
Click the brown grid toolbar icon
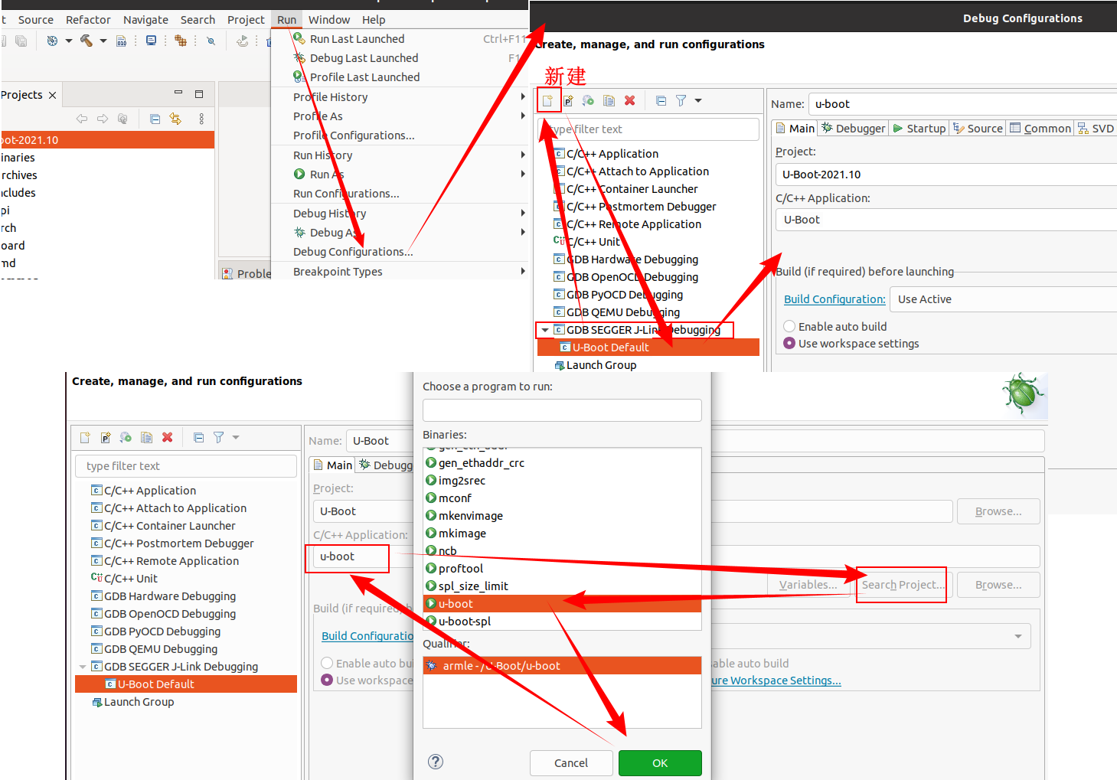pyautogui.click(x=181, y=41)
